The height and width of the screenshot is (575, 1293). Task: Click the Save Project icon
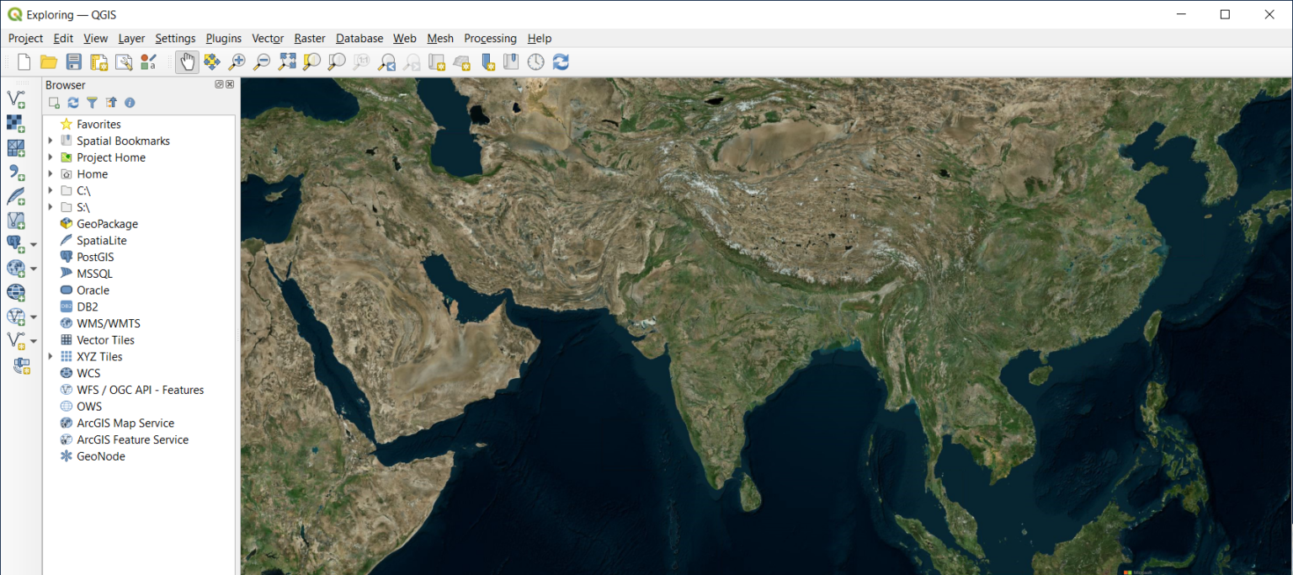74,61
